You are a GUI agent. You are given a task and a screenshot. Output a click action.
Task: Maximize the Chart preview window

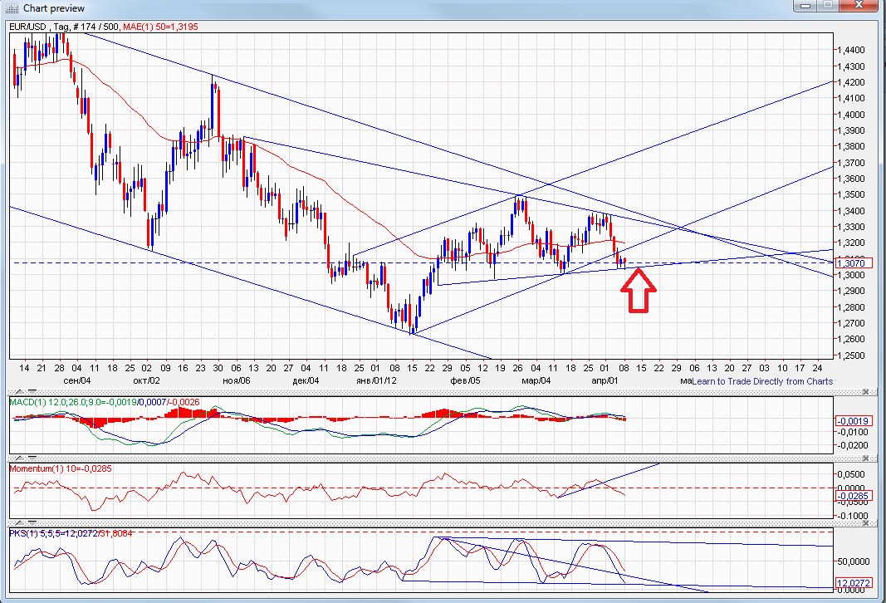coord(829,6)
